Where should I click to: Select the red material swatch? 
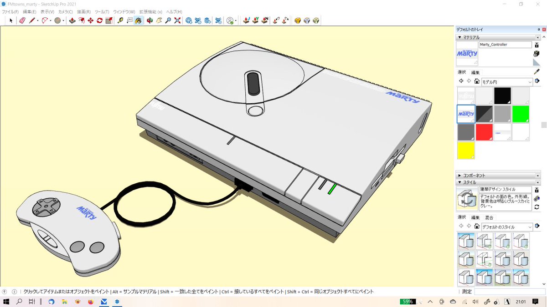[x=485, y=132]
